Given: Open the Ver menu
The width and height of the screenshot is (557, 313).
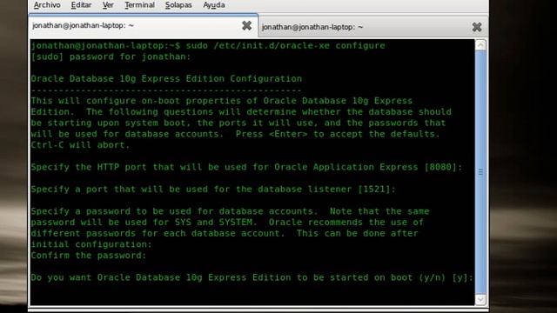Looking at the screenshot, I should (108, 5).
